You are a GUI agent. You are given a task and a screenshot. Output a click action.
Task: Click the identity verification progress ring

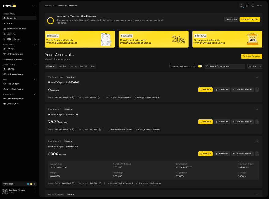coord(50,20)
